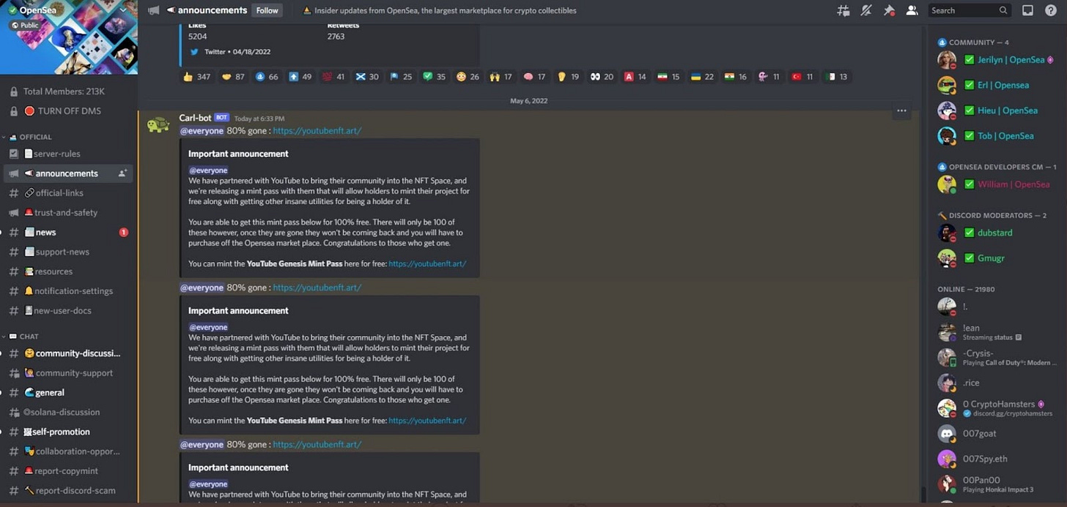1067x507 pixels.
Task: Click Ukraine flag reaction with 22
Action: pos(702,77)
